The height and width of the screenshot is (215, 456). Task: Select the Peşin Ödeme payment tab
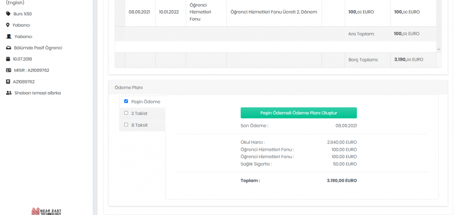(142, 102)
